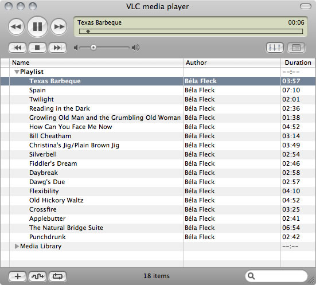This screenshot has width=316, height=285.
Task: Pause playback with the pause button
Action: [37, 26]
